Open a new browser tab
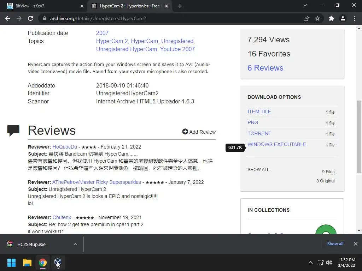362x271 pixels. coord(180,6)
